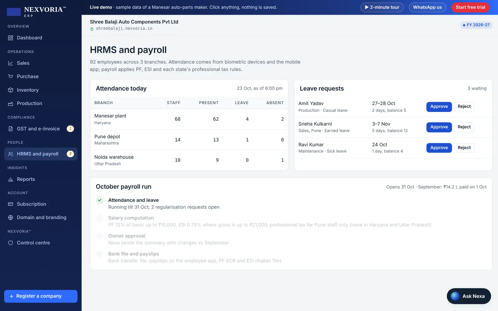Click Start free trial
Screen dimensions: 498x311
click(470, 7)
